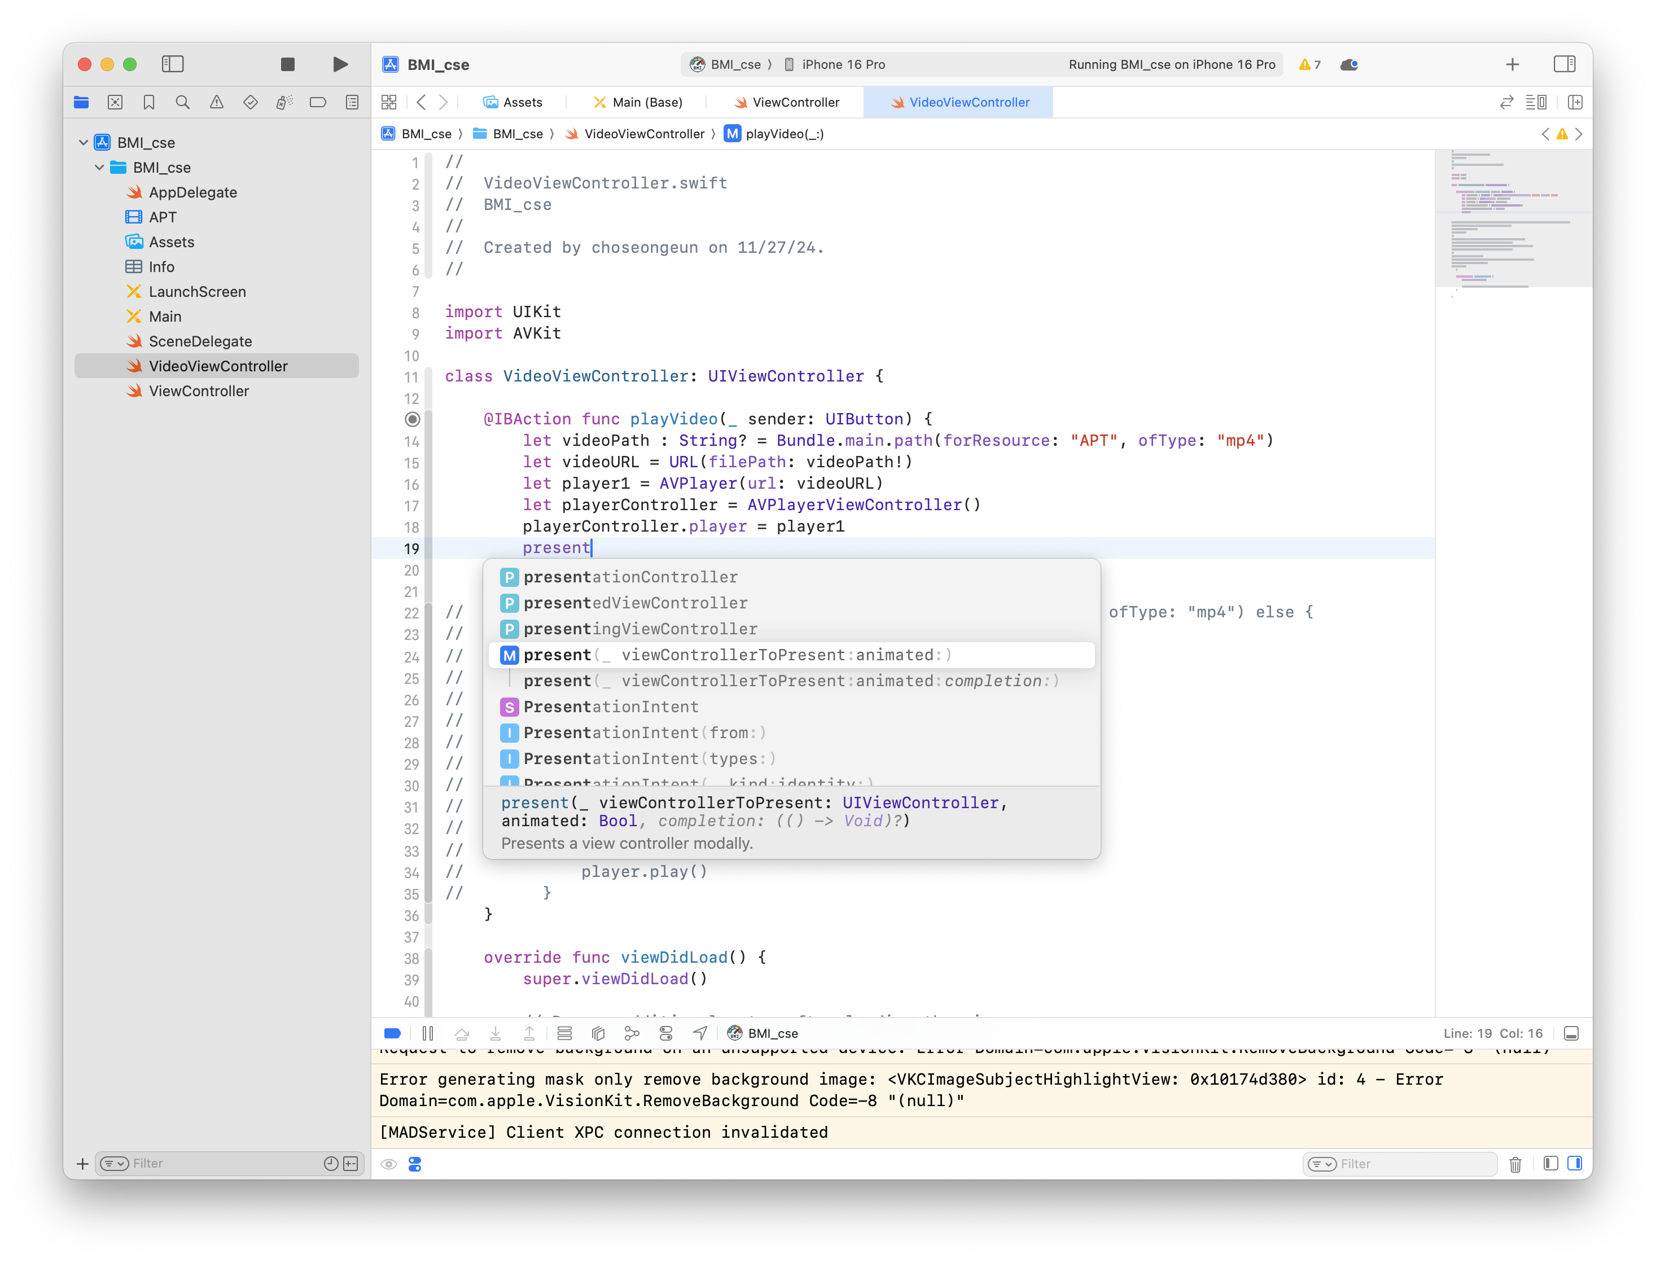
Task: Click the navigator Filter text field
Action: [x=218, y=1164]
